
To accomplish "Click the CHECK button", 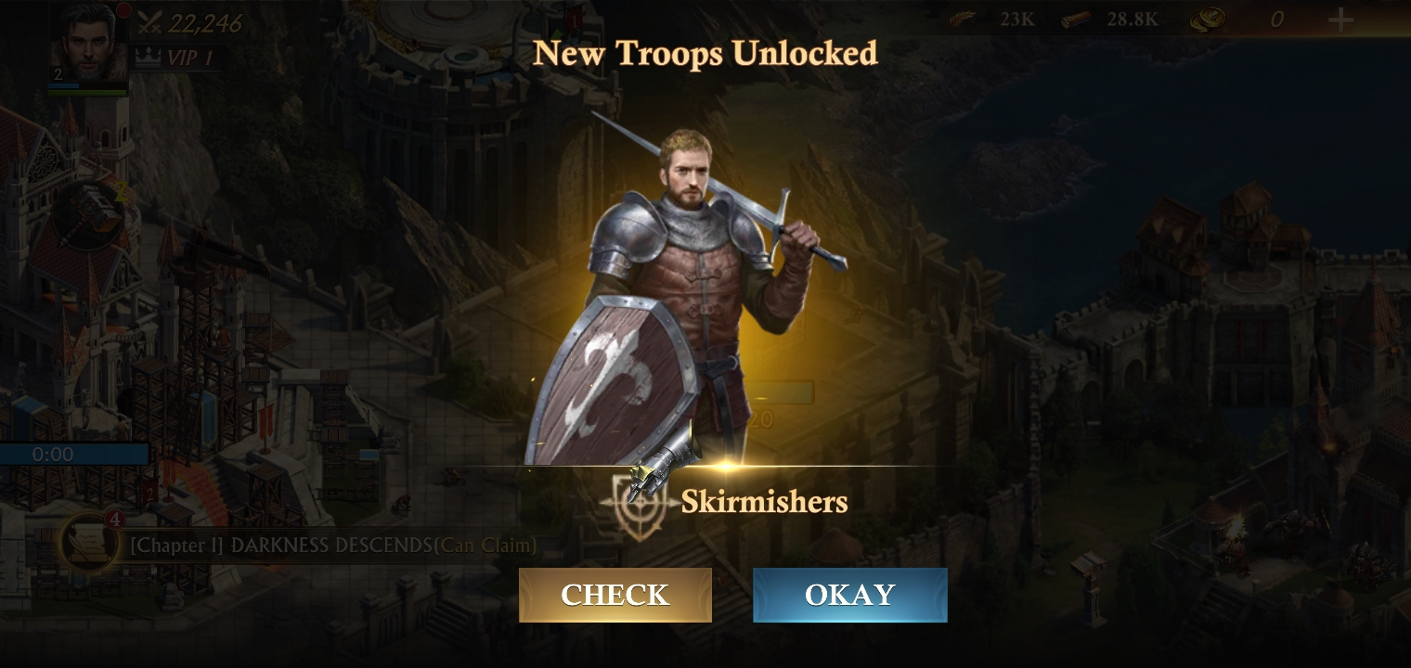I will pyautogui.click(x=615, y=595).
